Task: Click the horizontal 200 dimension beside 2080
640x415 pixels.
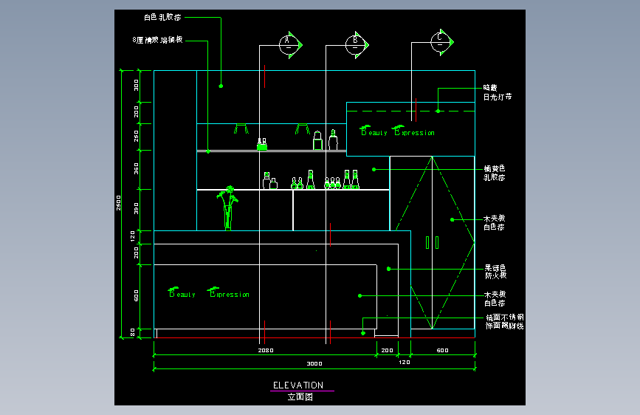Action: (387, 351)
